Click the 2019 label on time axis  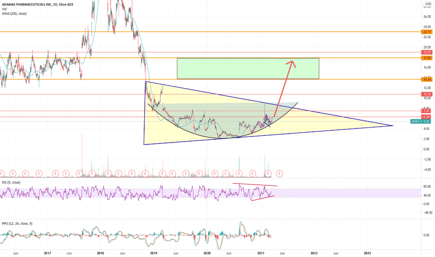pos(154,253)
